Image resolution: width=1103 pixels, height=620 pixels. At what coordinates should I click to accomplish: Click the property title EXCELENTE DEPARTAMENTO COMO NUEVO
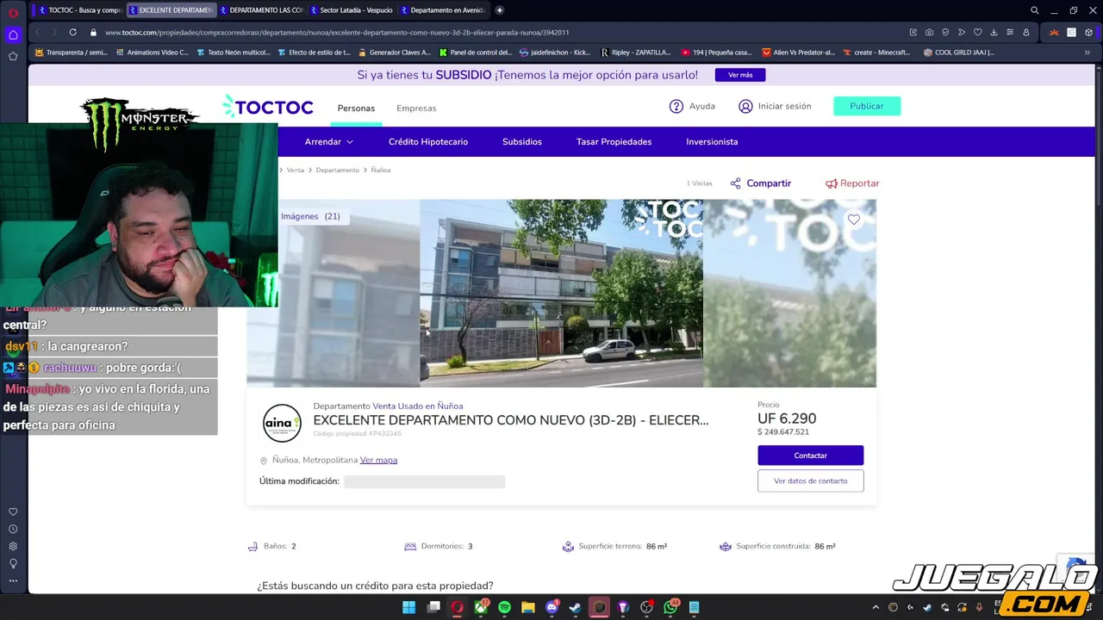pos(510,420)
